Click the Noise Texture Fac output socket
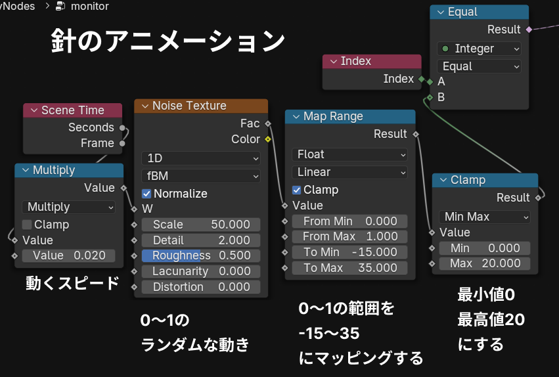Screen dimensions: 559x377 coord(268,123)
